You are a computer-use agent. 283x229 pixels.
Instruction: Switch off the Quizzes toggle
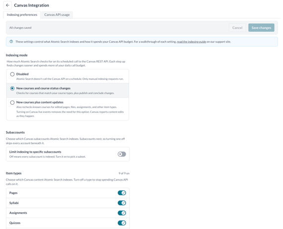122,223
